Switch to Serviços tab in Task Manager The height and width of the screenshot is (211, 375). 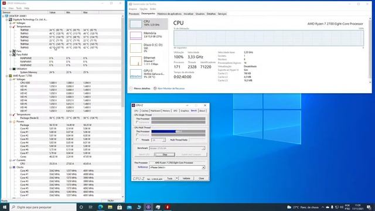coord(222,14)
